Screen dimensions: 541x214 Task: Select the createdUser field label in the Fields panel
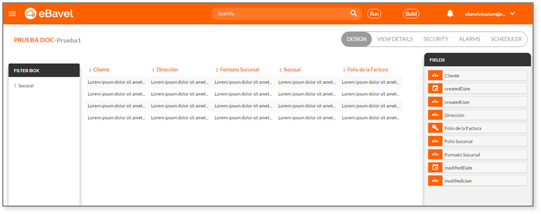[457, 102]
